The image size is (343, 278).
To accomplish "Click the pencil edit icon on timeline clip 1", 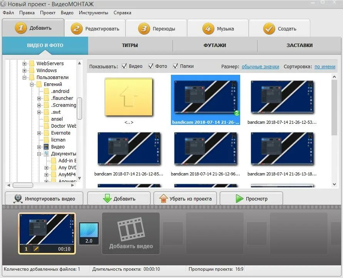I will point(36,249).
